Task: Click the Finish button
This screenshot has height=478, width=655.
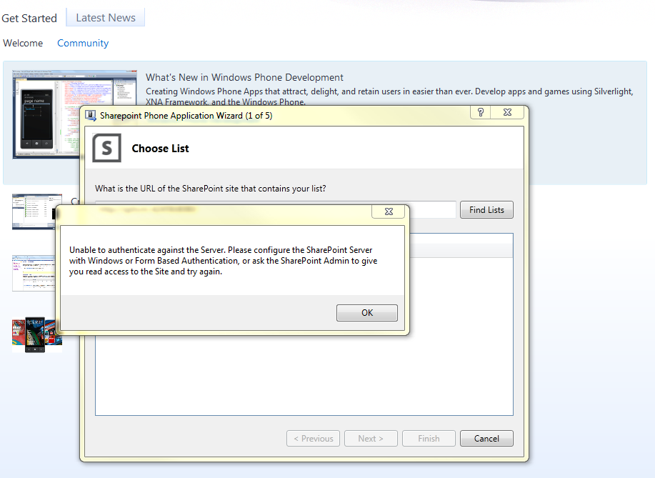Action: point(429,438)
